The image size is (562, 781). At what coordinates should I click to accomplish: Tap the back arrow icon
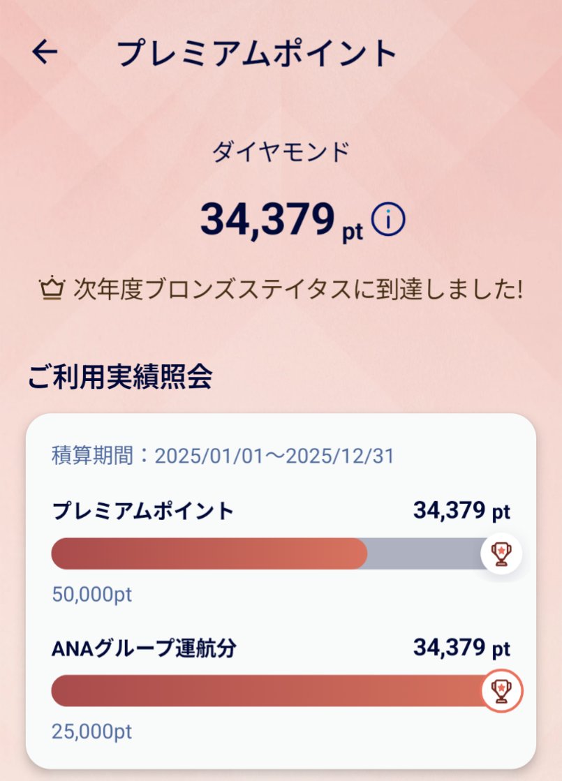point(45,52)
